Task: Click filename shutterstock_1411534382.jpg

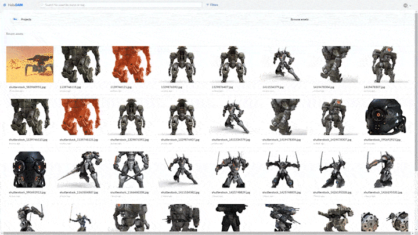Action: [180, 193]
